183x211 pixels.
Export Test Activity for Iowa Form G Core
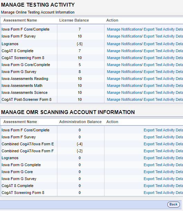[163, 172]
